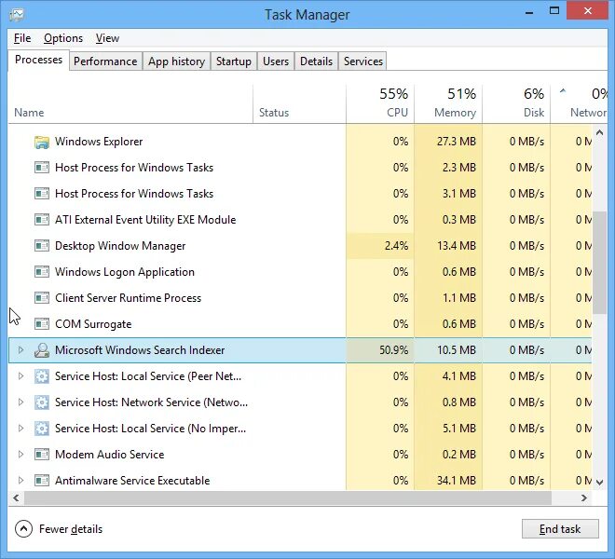Collapse view with Fewer details arrow icon
The width and height of the screenshot is (615, 559).
coord(23,529)
